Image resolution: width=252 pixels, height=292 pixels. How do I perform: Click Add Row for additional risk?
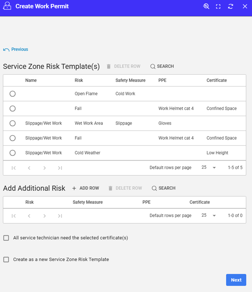(85, 188)
